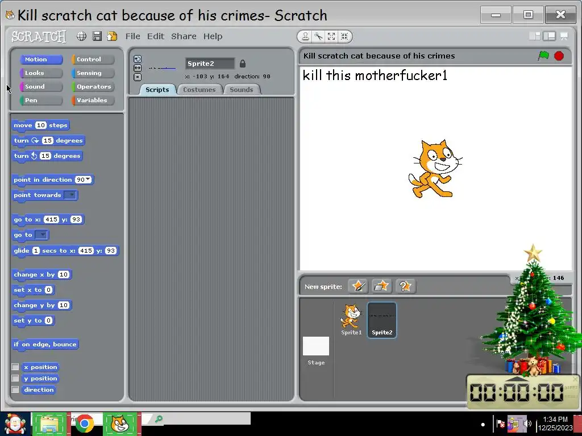The height and width of the screenshot is (436, 582).
Task: Select the duplicate stamp tool
Action: pyautogui.click(x=305, y=36)
